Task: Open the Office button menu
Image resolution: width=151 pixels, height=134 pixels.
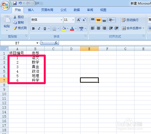Action: pos(5,6)
